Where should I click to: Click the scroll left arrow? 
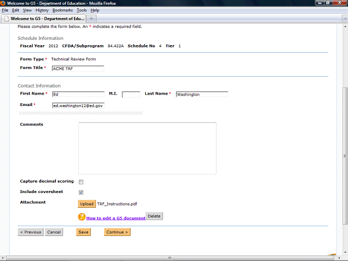(x=2, y=258)
